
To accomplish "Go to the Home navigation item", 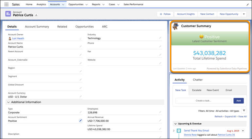I will click(x=29, y=4).
